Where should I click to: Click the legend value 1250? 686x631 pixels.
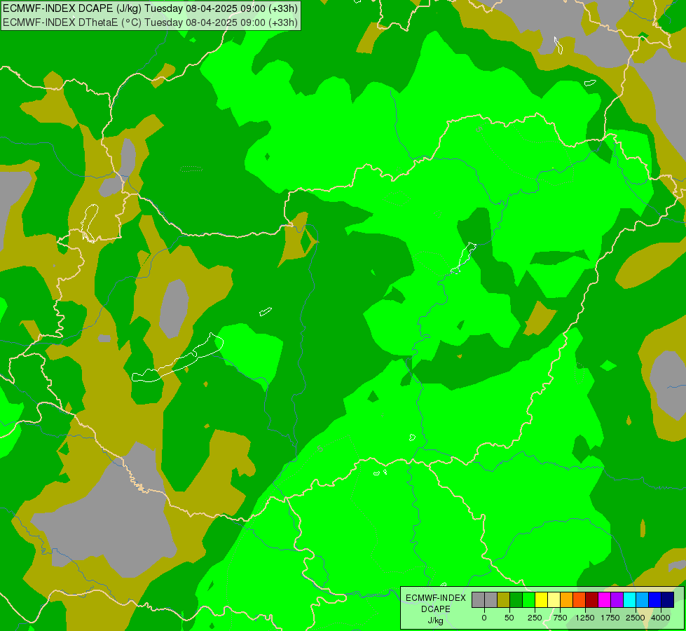[x=585, y=618]
